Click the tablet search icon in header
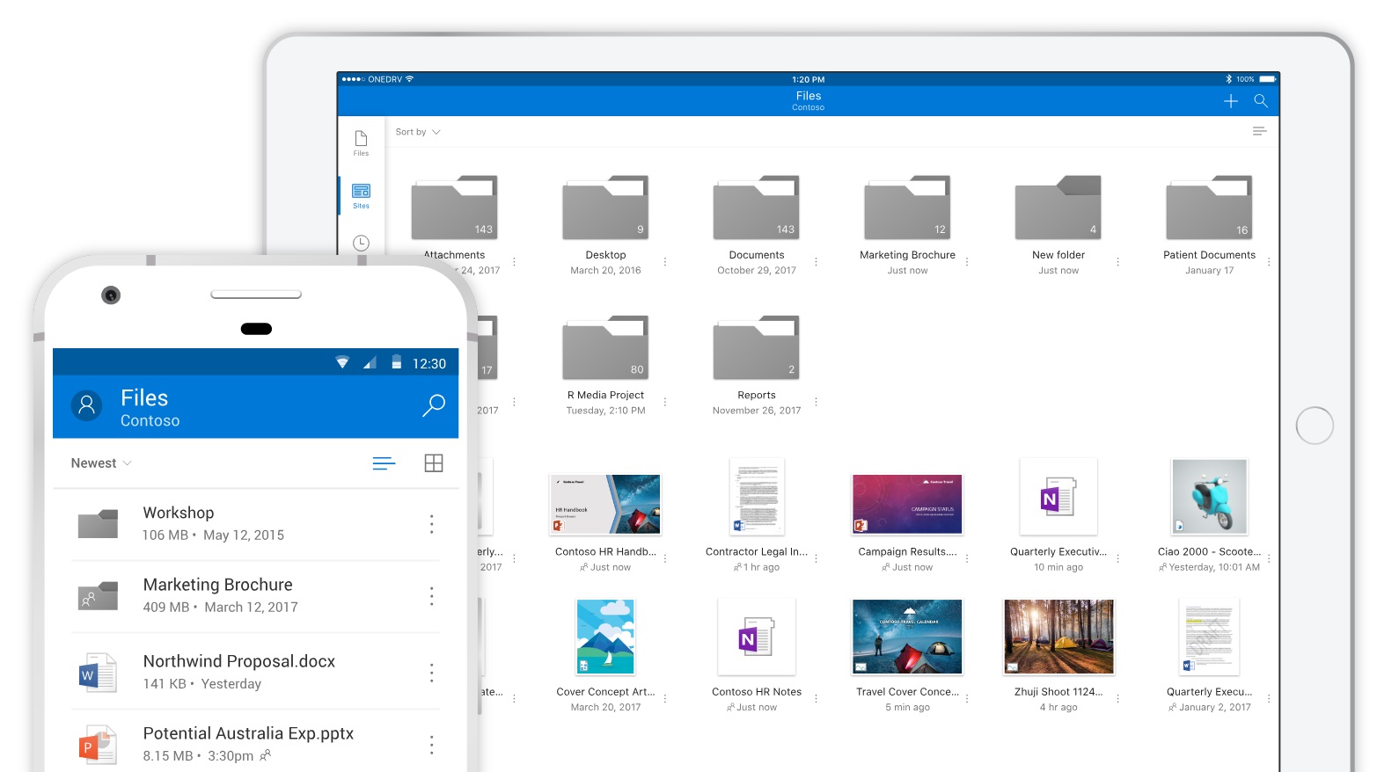1399x772 pixels. tap(1260, 101)
